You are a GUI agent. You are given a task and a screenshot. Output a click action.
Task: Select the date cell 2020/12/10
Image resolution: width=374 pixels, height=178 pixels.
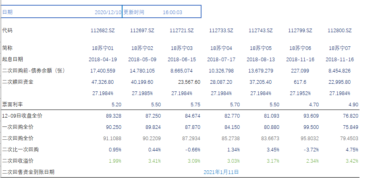pos(108,12)
